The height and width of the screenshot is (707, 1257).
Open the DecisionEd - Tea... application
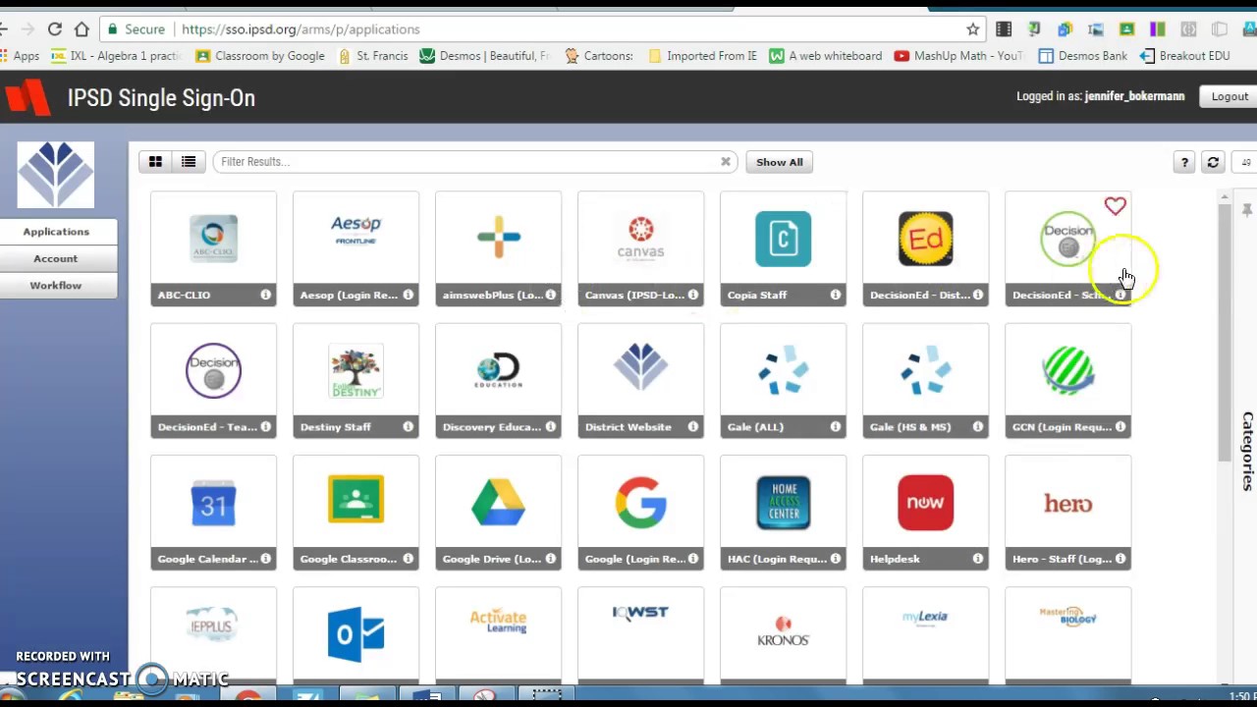click(x=213, y=381)
